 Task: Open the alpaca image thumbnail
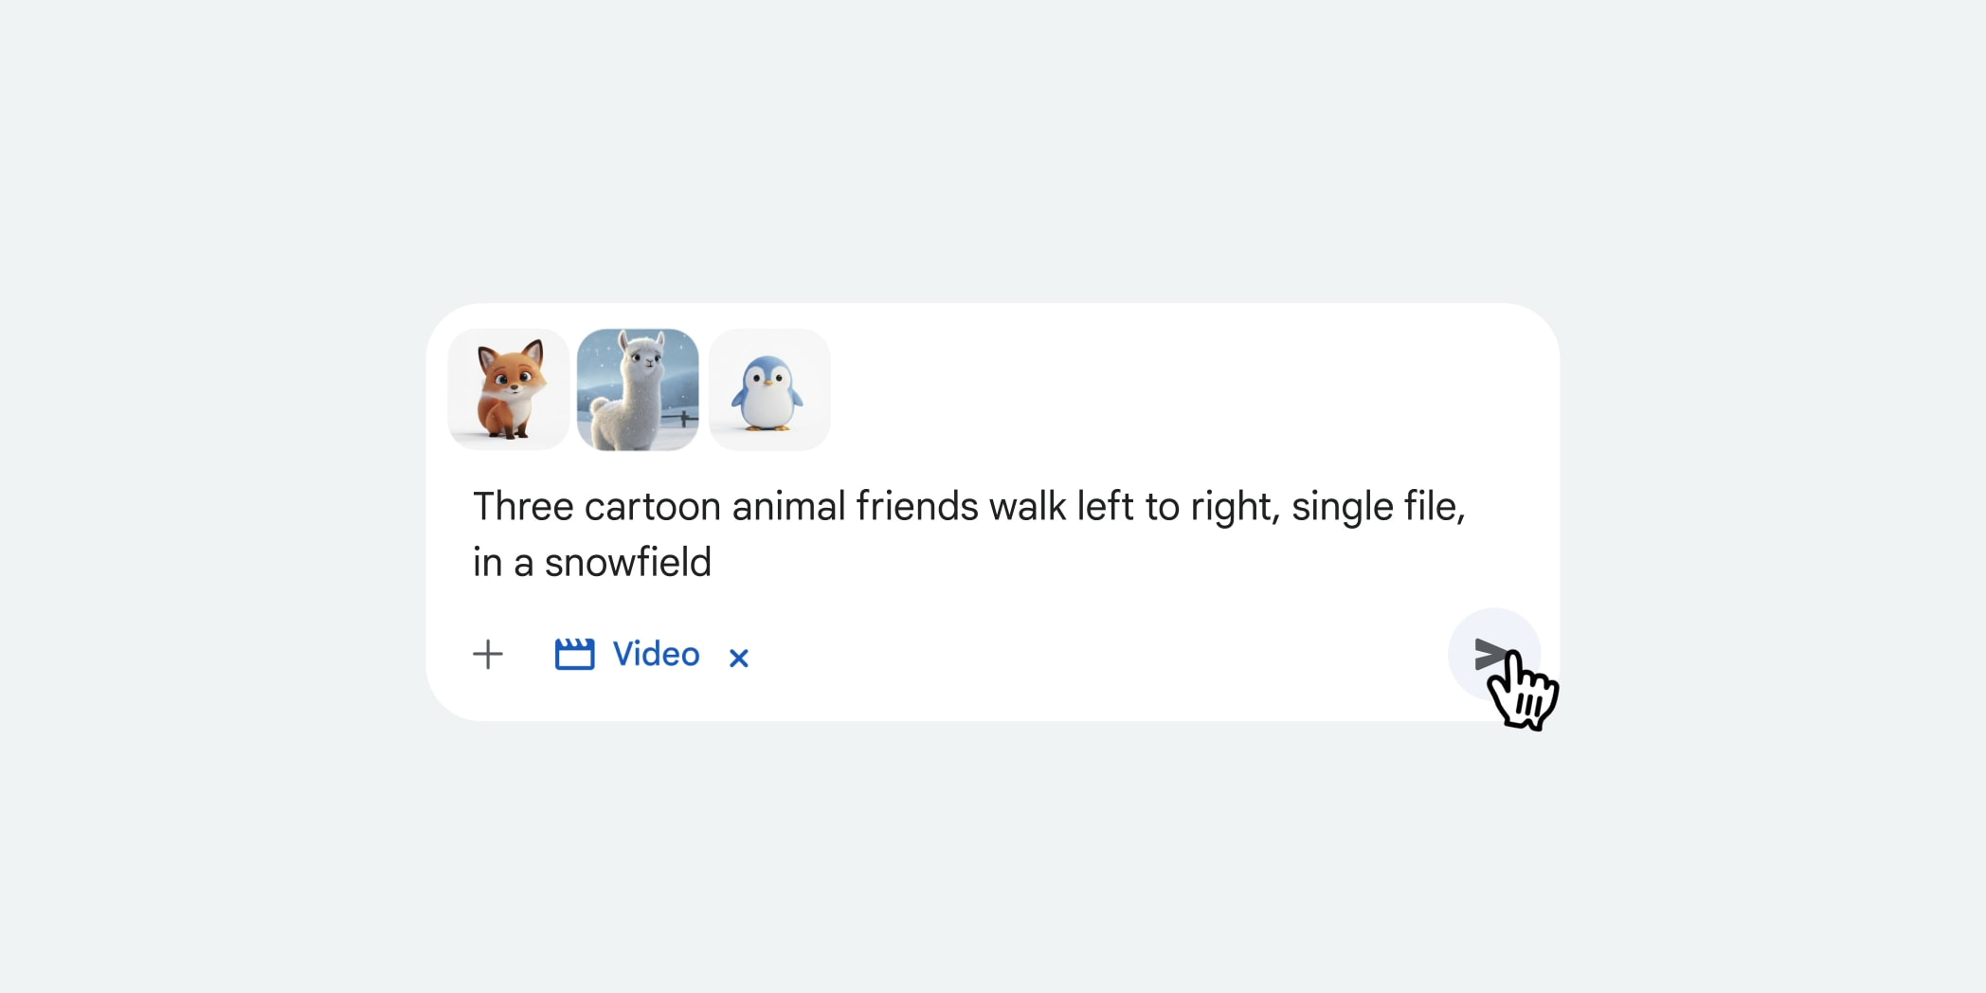click(638, 389)
